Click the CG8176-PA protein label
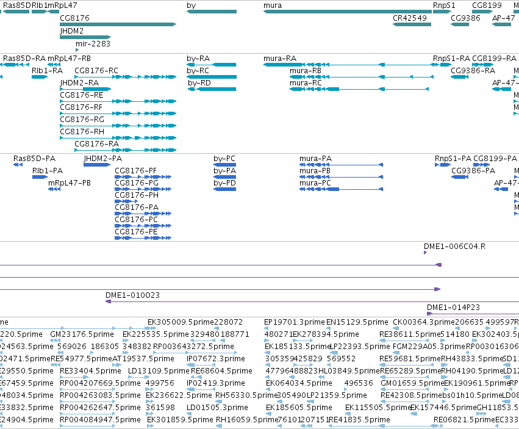Image resolution: width=519 pixels, height=429 pixels. (137, 207)
